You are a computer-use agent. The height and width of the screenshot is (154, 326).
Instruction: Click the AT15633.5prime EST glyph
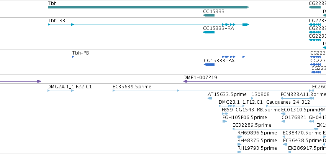coord(210,98)
